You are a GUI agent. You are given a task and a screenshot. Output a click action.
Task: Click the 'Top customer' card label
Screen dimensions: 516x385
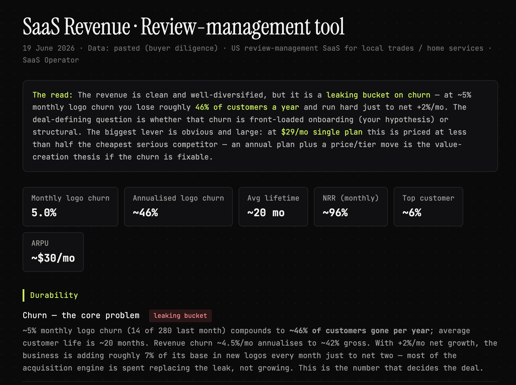[x=428, y=198]
